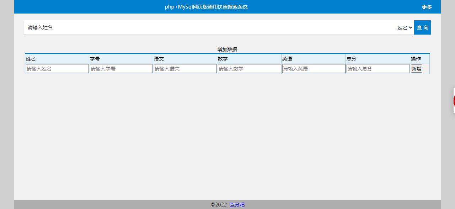Select the 请输入语文 input box
455x209 pixels.
point(185,68)
